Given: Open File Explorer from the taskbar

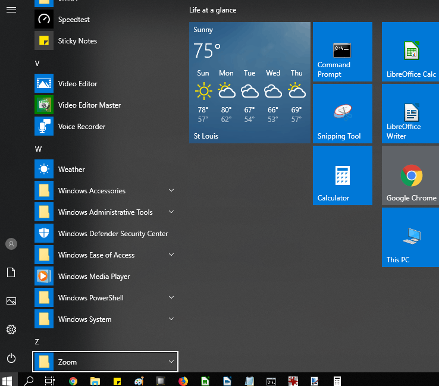Looking at the screenshot, I should click(95, 381).
